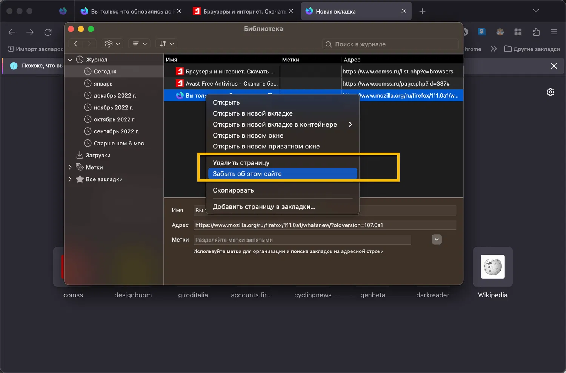The image size is (566, 373).
Task: Sort history by the Имя column header
Action: pos(222,60)
